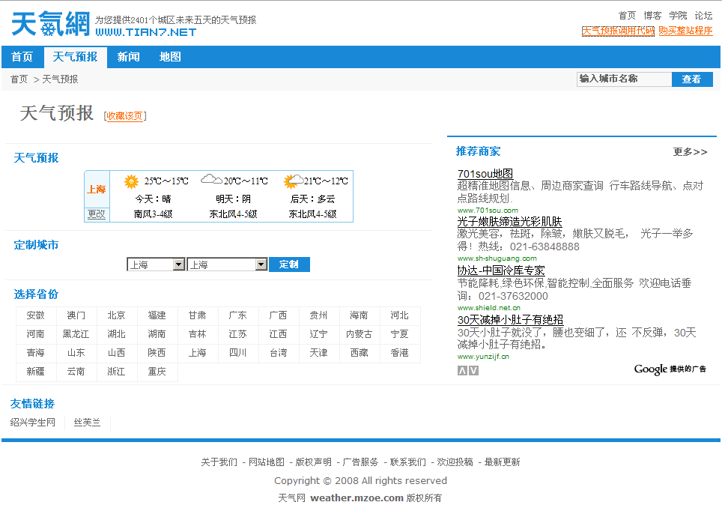Click 首页 in the breadcrumb
Image resolution: width=722 pixels, height=511 pixels.
(19, 79)
